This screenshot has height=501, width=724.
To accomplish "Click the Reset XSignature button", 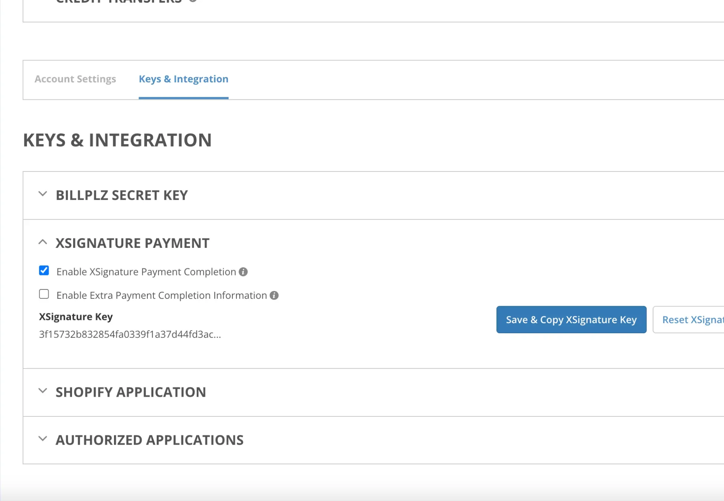I will pos(688,320).
